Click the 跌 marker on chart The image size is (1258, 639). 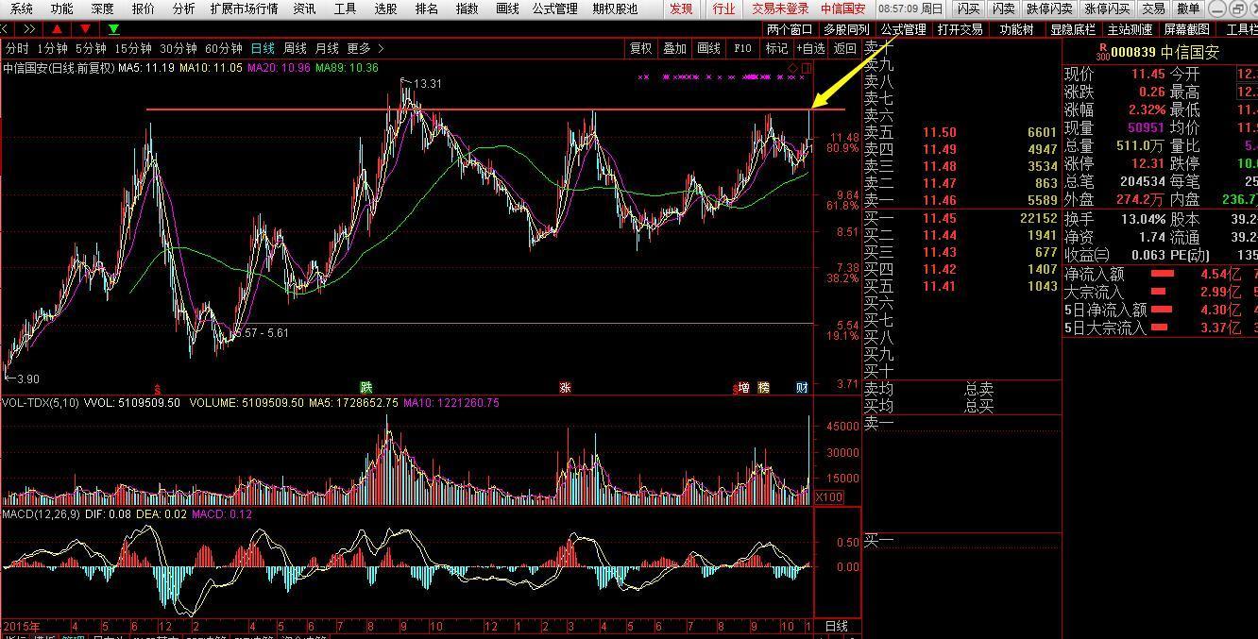click(x=366, y=387)
